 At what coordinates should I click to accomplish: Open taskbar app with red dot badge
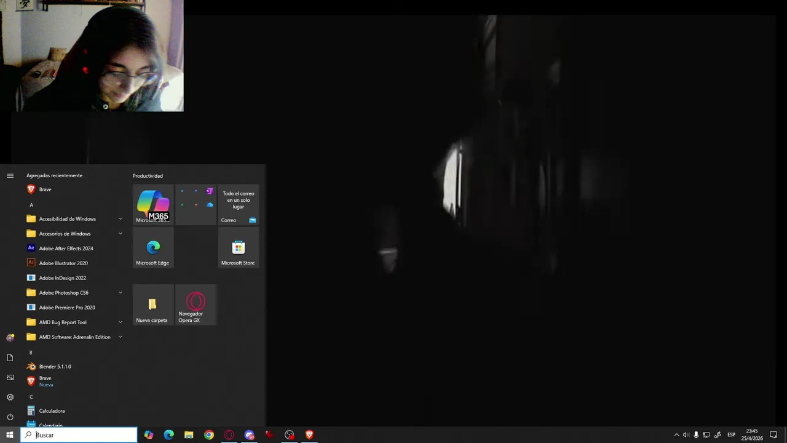coord(290,435)
